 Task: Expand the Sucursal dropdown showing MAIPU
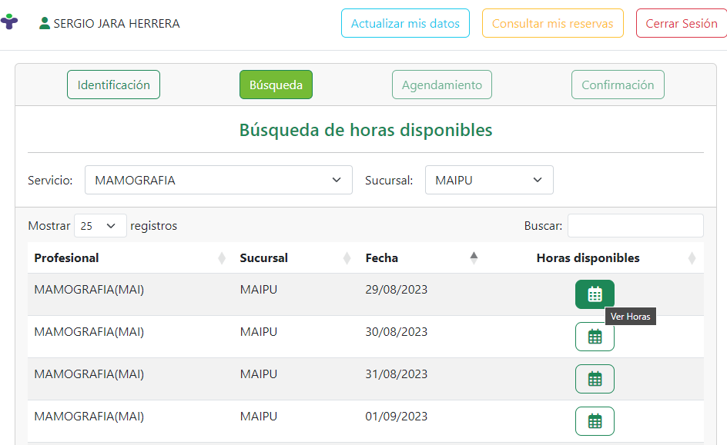[x=489, y=180]
